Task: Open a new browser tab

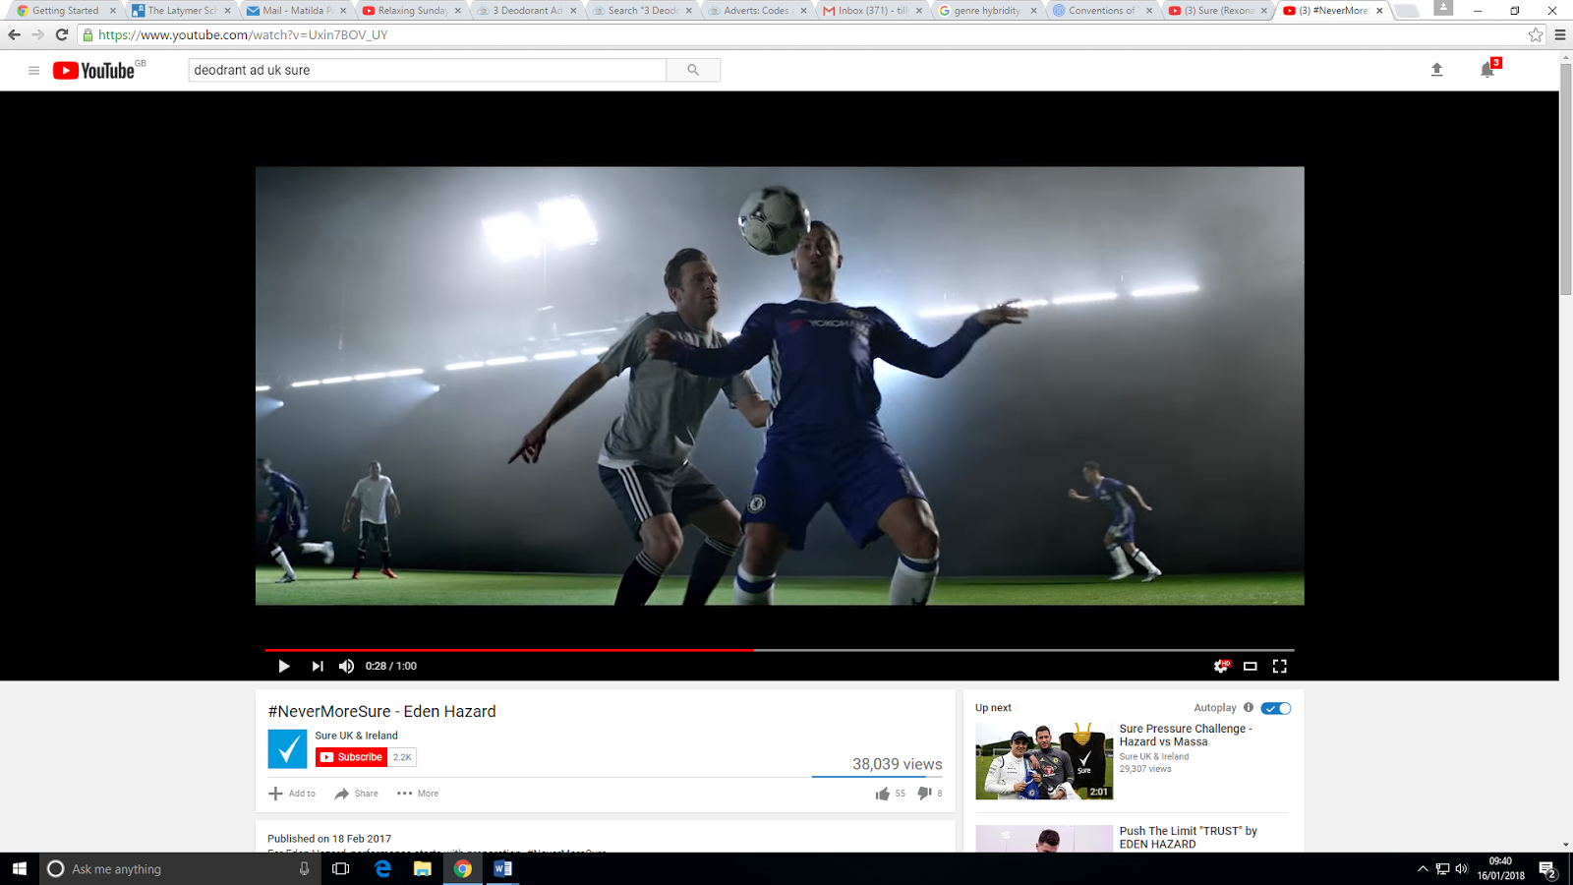Action: (1407, 11)
